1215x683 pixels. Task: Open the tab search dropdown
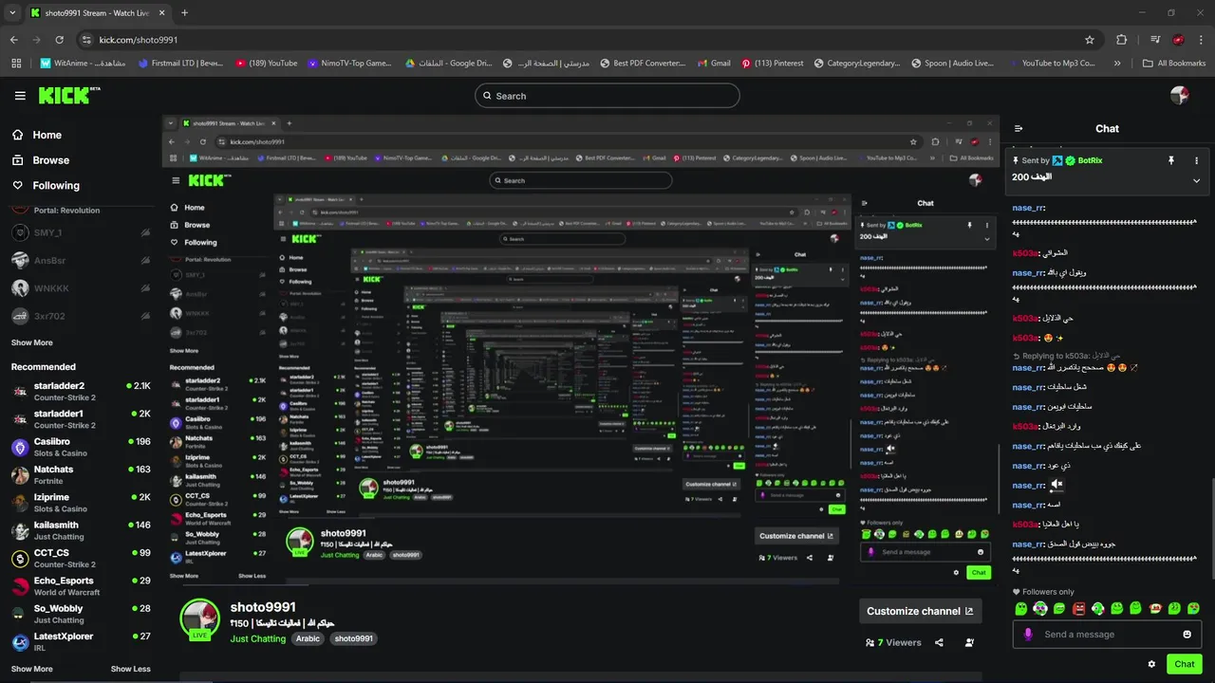tap(12, 13)
